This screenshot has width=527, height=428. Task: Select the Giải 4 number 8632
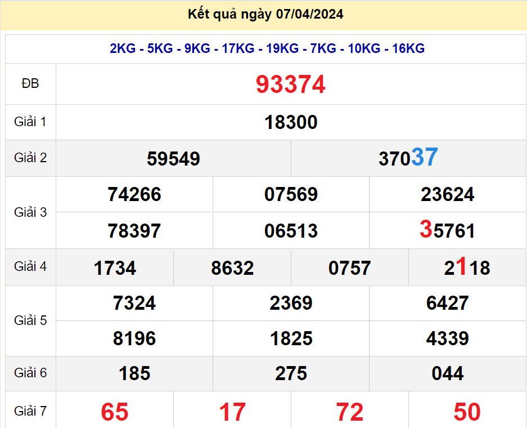232,268
